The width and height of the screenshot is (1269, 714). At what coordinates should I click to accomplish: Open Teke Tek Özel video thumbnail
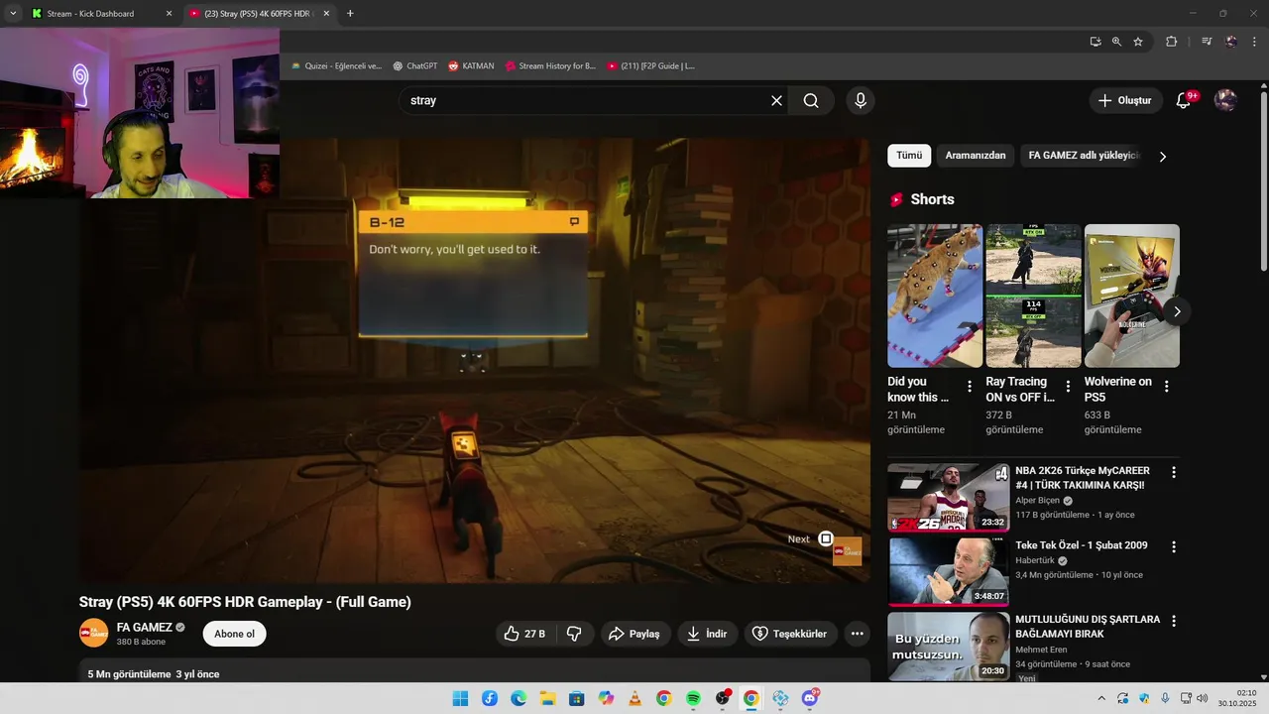point(948,571)
